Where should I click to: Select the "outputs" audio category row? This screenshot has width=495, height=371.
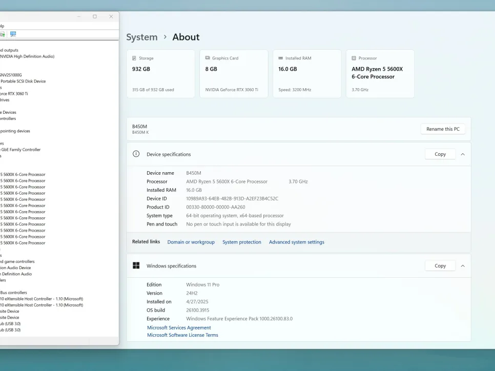(9, 50)
